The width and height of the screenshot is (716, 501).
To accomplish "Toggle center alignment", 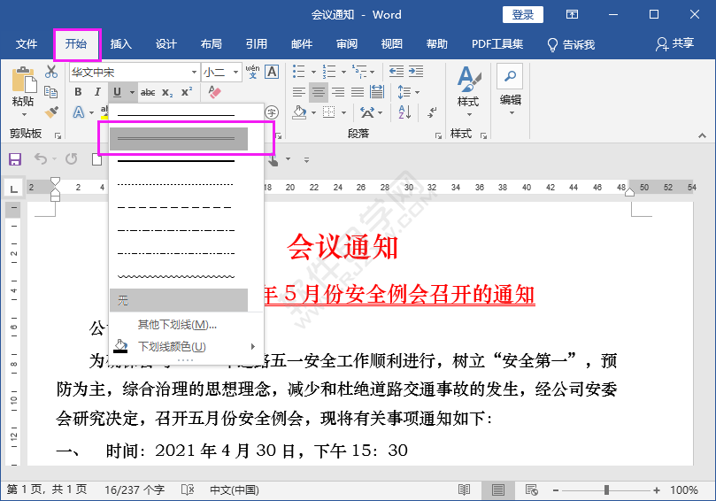I will pos(319,92).
